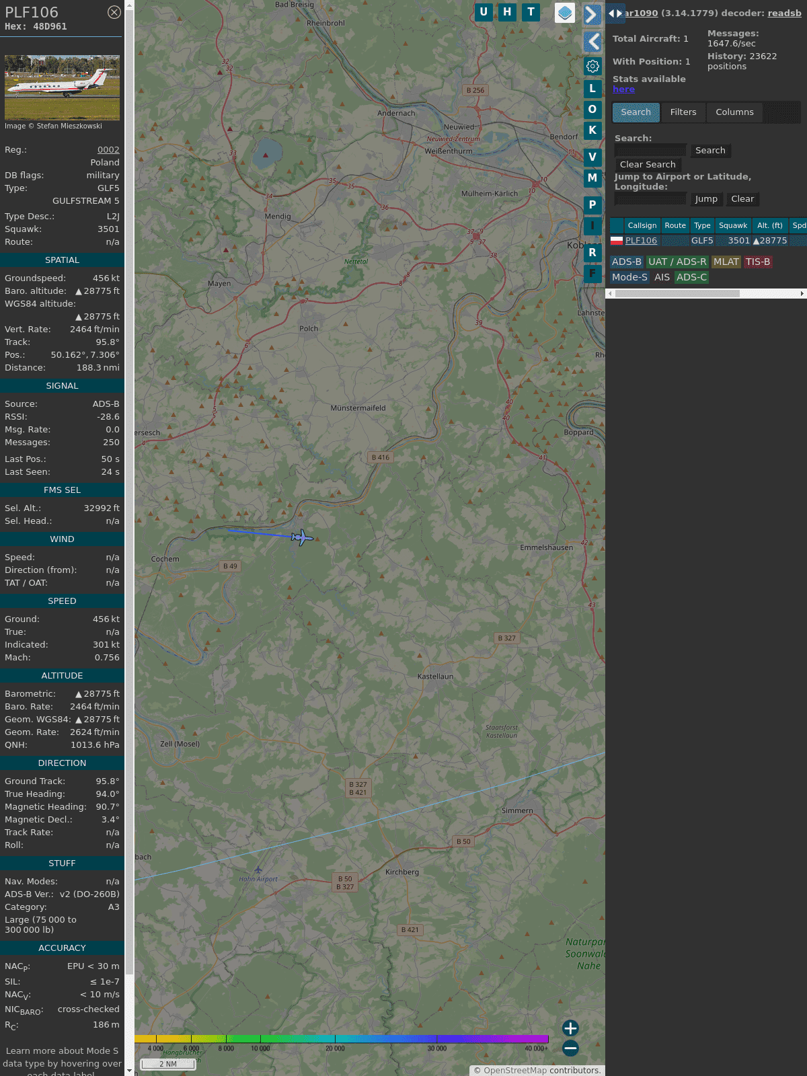Click the Clear Search button
This screenshot has width=807, height=1076.
tap(648, 165)
